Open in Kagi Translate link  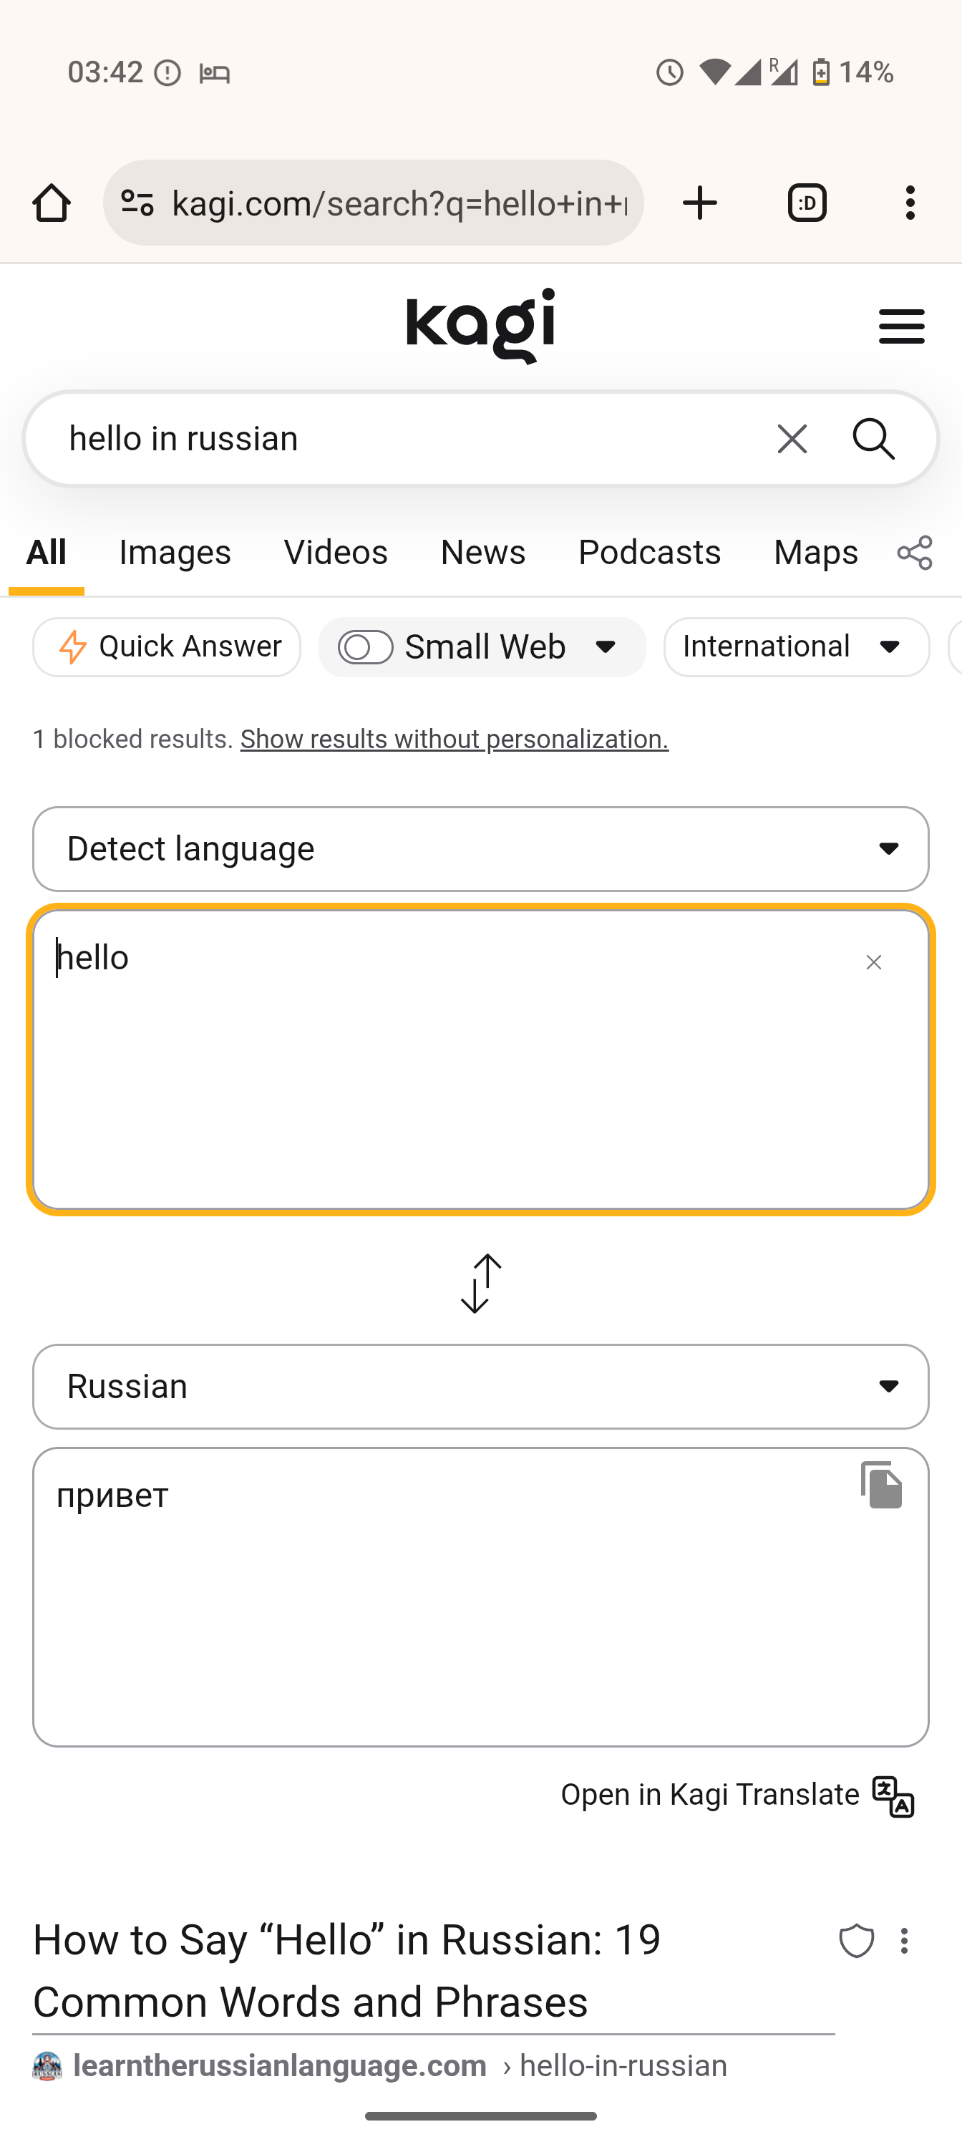tap(737, 1796)
